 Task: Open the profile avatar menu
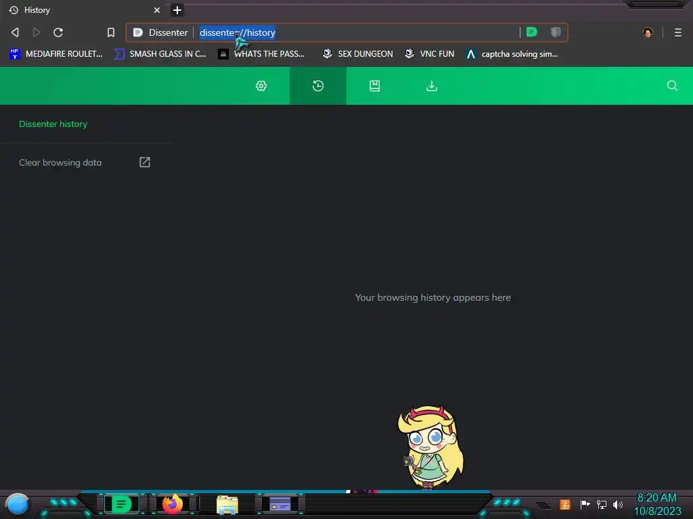click(648, 32)
